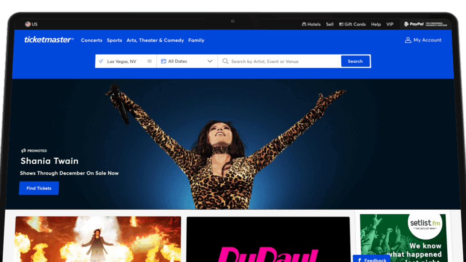Clear the Las Vegas location field
This screenshot has width=466, height=262.
[149, 61]
